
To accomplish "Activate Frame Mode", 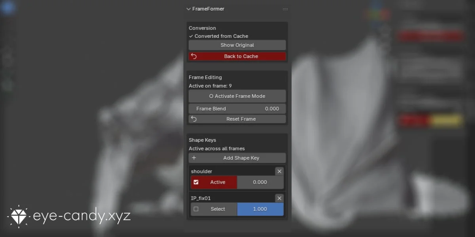I will 237,96.
